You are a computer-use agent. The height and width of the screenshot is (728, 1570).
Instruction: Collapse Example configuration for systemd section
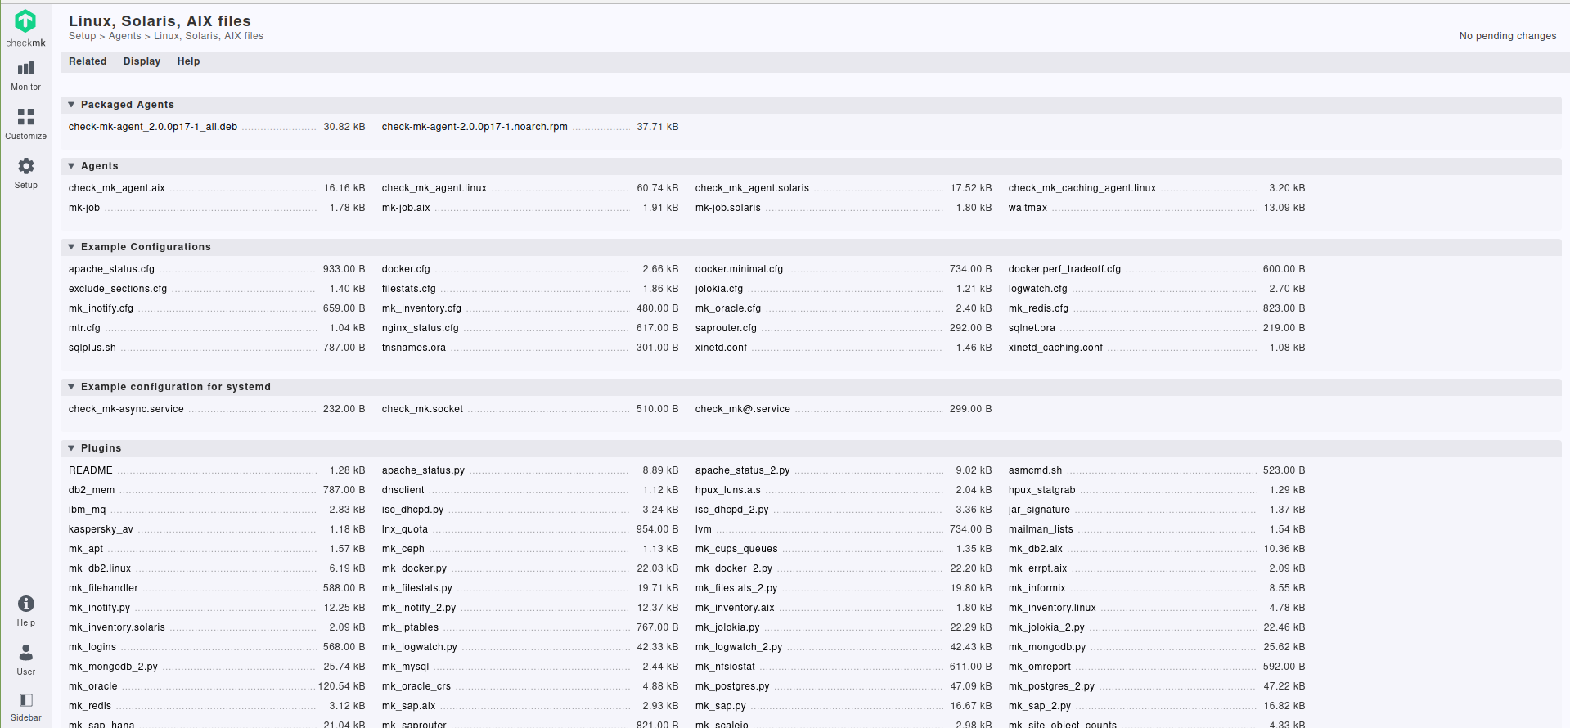[71, 387]
